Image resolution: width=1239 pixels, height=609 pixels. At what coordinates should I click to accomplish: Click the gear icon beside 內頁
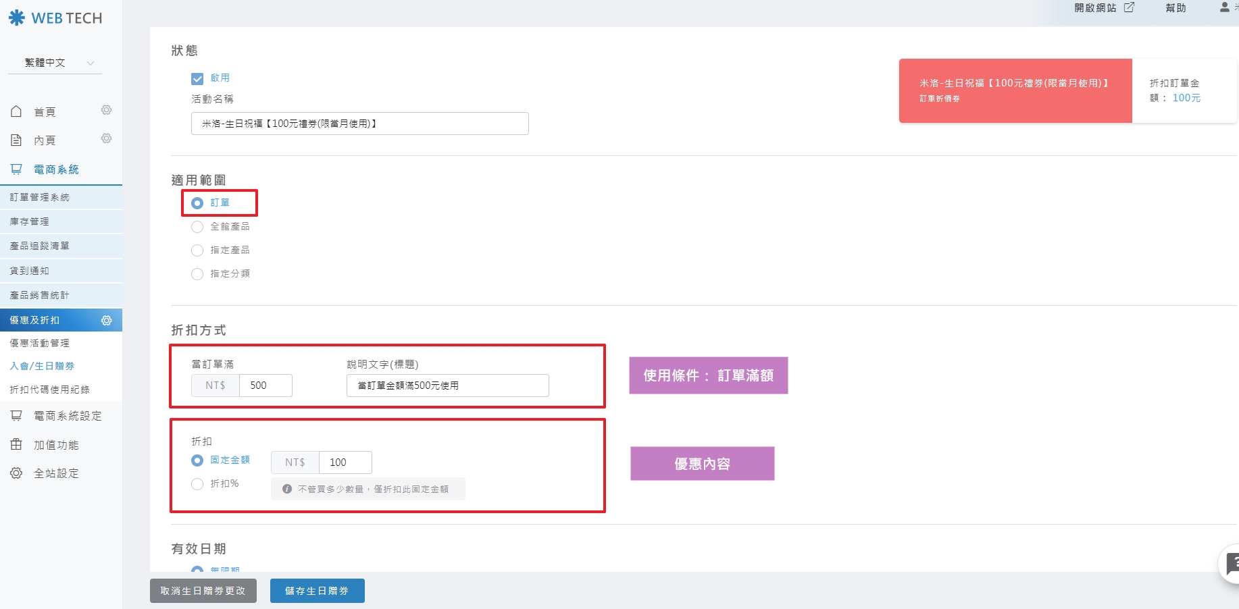[x=106, y=138]
